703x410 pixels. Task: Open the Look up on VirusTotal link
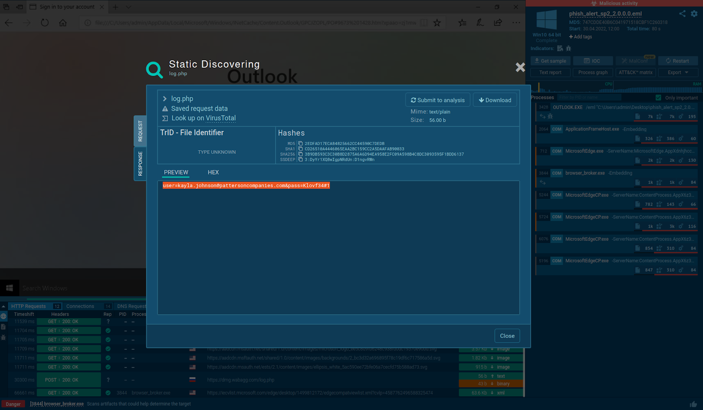(x=203, y=118)
